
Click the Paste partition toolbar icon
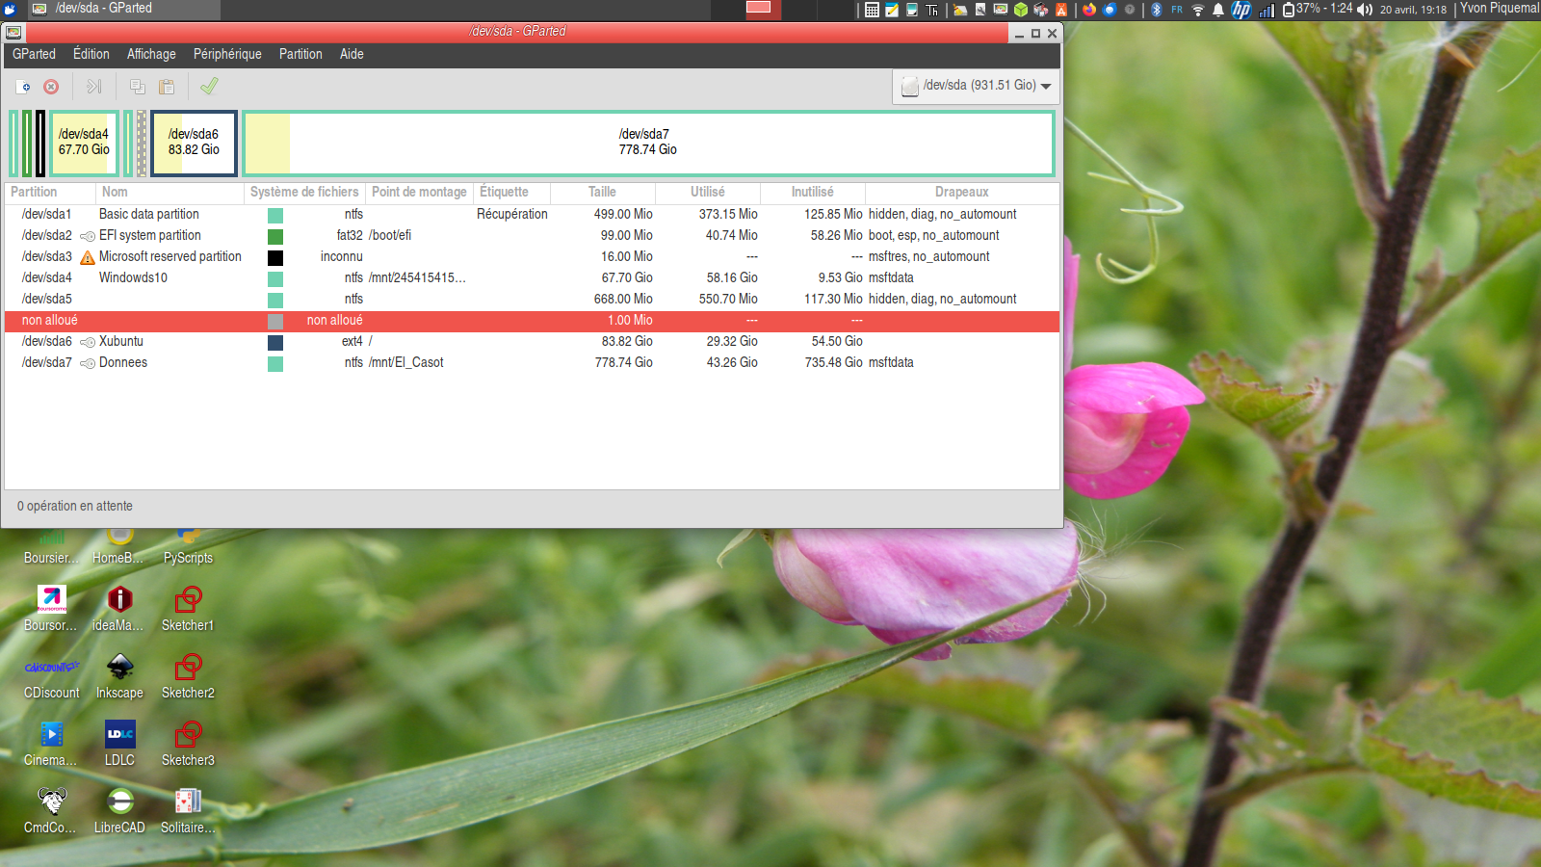(167, 87)
